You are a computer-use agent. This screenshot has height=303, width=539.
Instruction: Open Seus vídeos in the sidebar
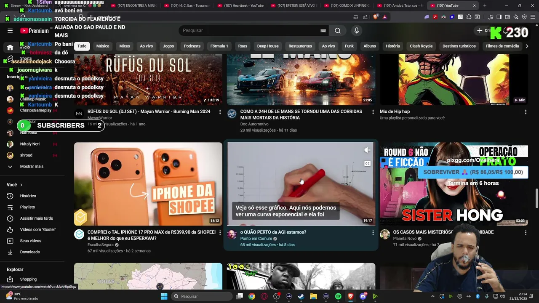click(x=30, y=241)
